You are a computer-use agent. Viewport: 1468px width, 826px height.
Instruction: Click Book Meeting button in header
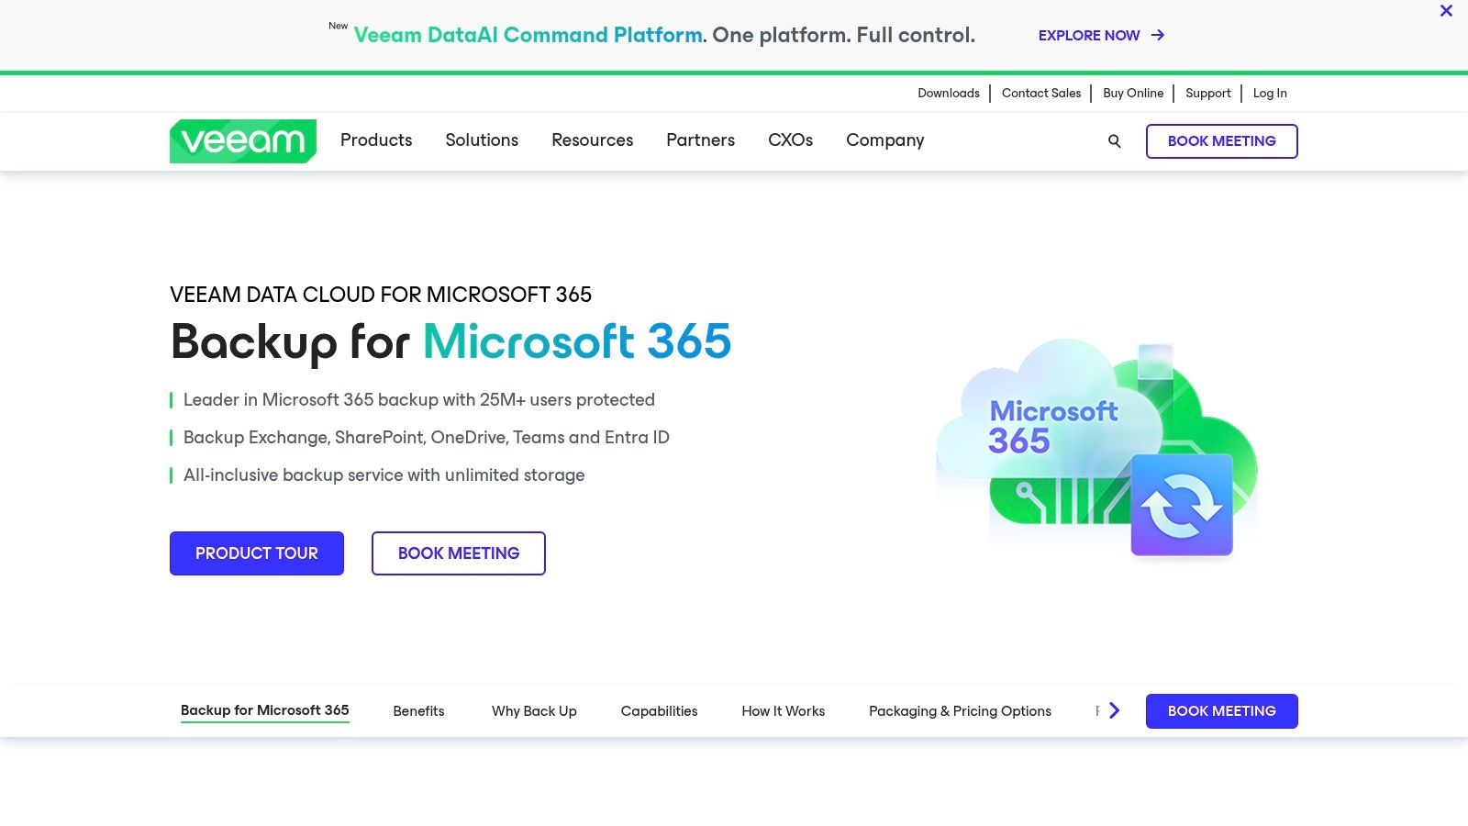[1222, 141]
